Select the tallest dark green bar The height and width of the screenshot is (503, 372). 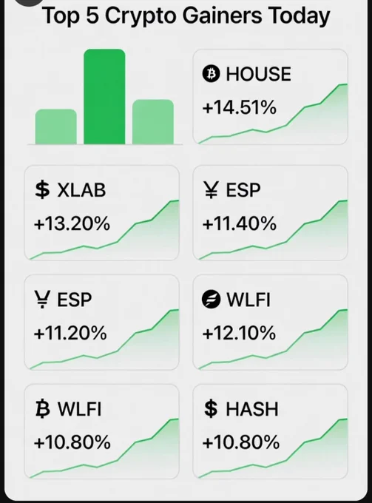coord(104,97)
